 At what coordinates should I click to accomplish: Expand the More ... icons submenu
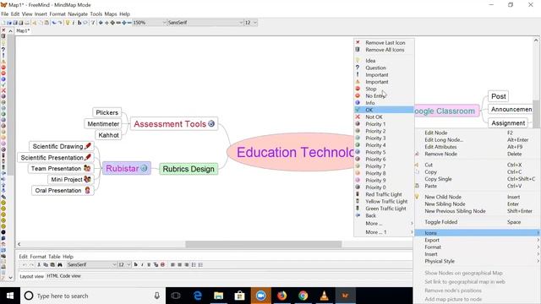(384, 224)
